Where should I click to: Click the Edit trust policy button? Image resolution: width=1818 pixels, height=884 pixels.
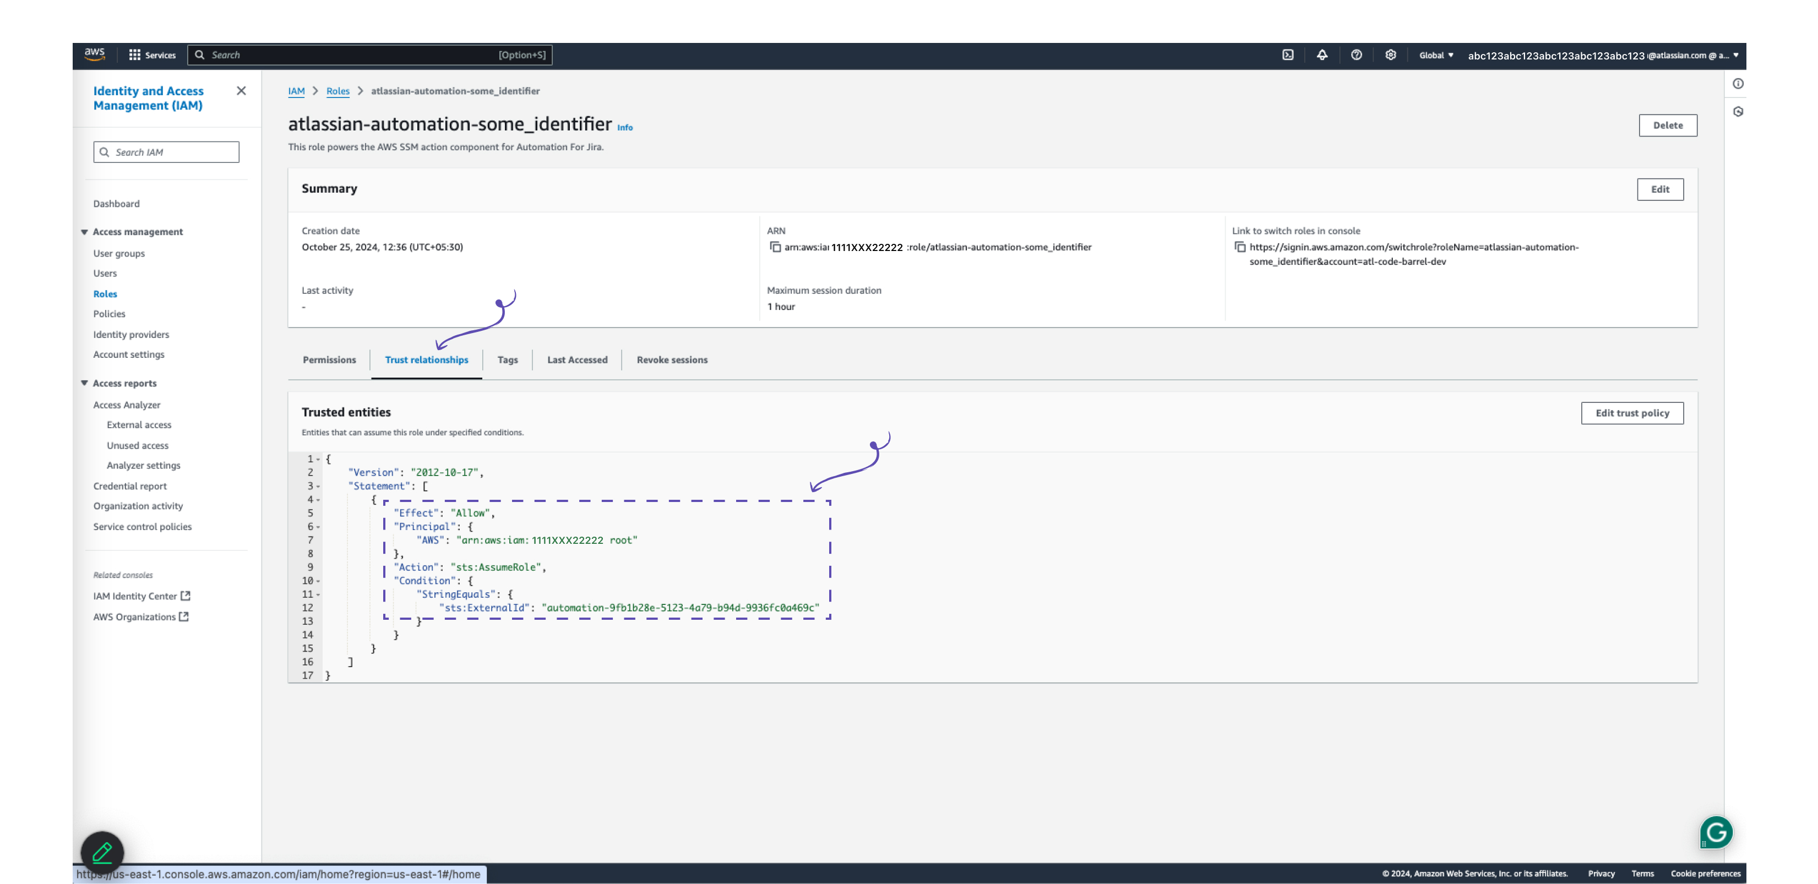(x=1632, y=413)
